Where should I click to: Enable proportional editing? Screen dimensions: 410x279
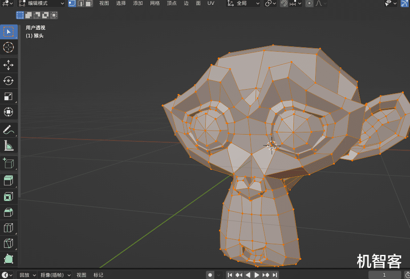(x=309, y=4)
